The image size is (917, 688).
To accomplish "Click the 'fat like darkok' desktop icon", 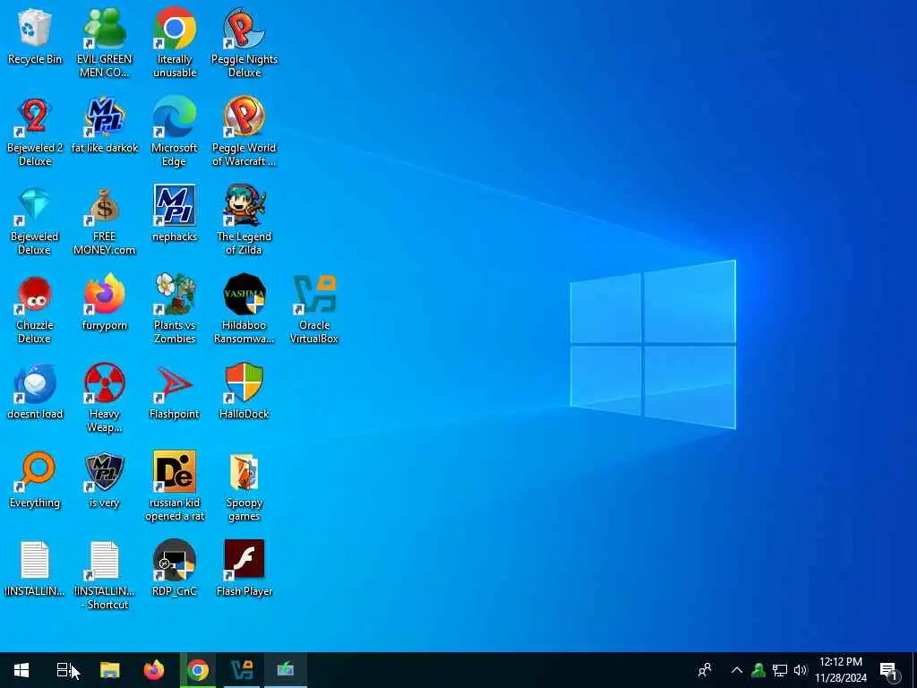I will tap(105, 125).
